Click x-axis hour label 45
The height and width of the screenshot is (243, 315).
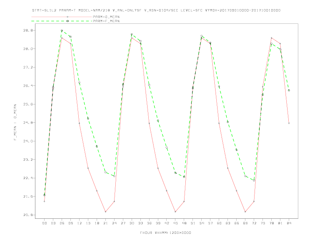tap(175, 223)
